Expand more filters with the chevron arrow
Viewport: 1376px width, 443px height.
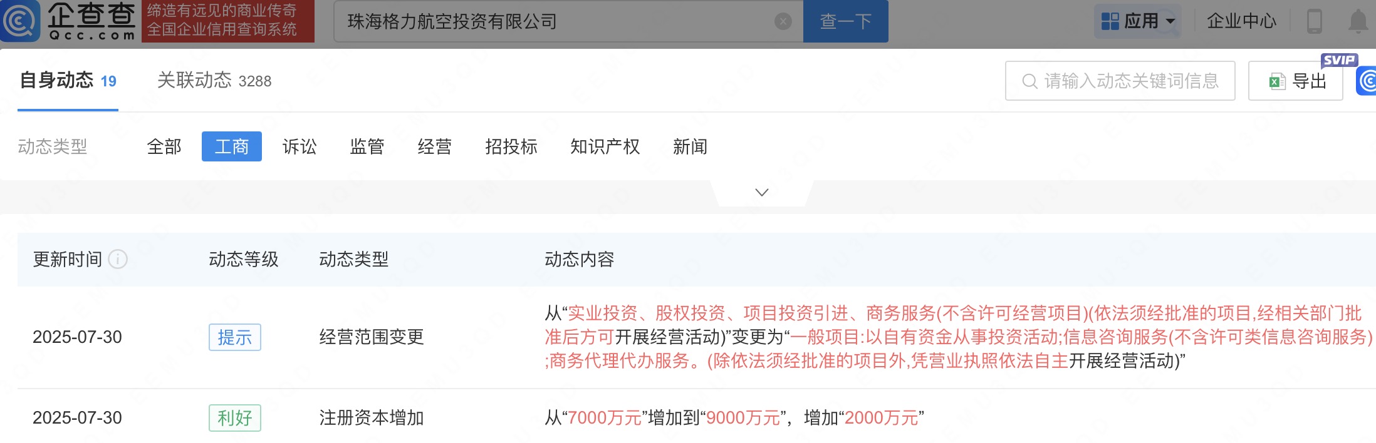[x=762, y=192]
